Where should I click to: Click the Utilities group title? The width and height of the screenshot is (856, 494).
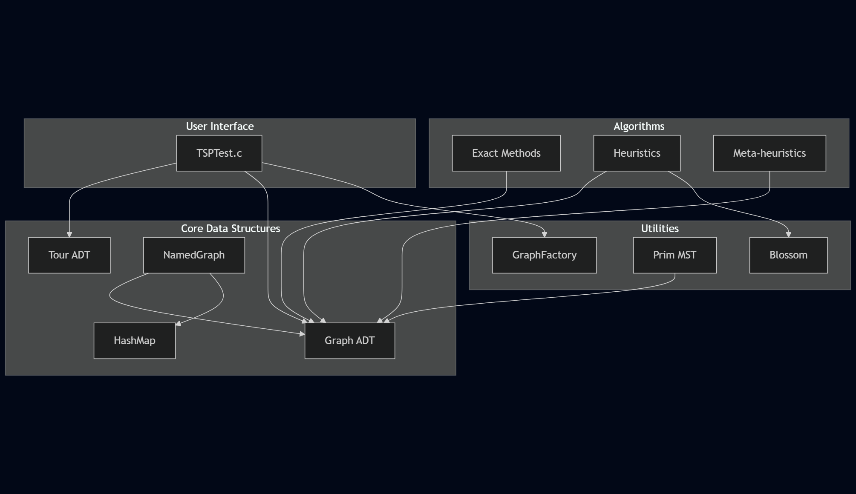(660, 229)
